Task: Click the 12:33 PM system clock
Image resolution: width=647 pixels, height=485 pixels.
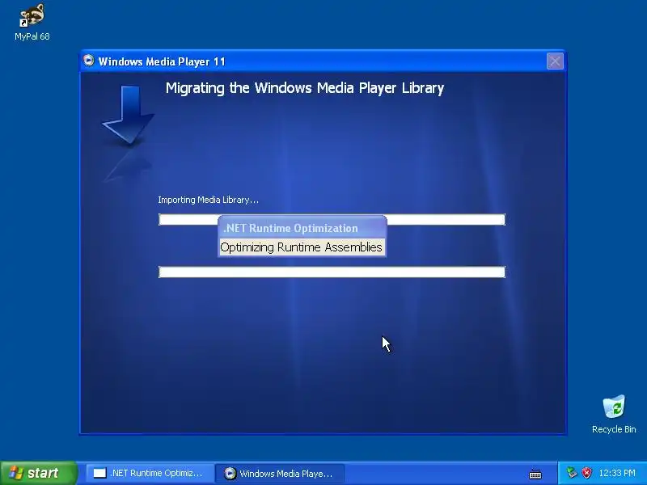Action: pyautogui.click(x=617, y=473)
